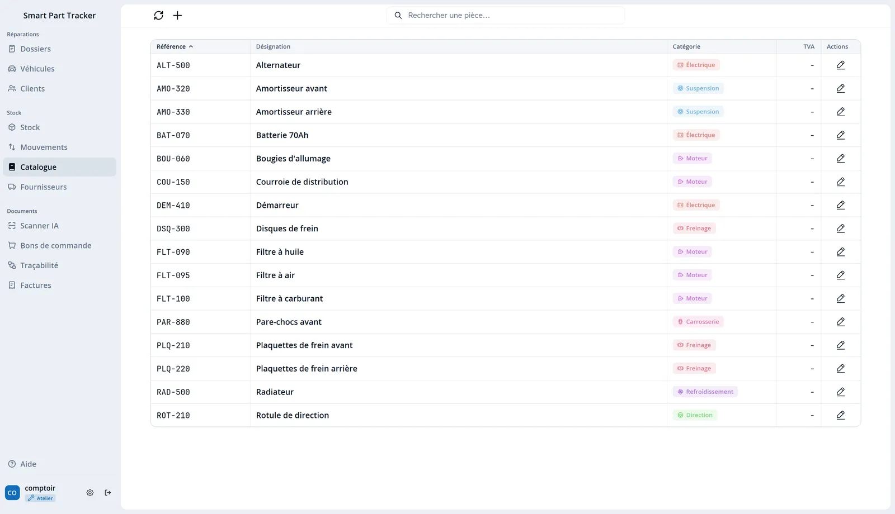Image resolution: width=895 pixels, height=514 pixels.
Task: Edit the Plaquettes de frein arrière row
Action: 840,369
